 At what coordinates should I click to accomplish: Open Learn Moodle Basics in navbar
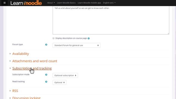point(66,3)
